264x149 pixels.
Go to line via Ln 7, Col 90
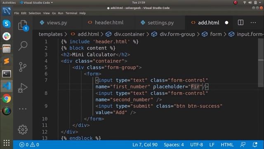click(145, 144)
